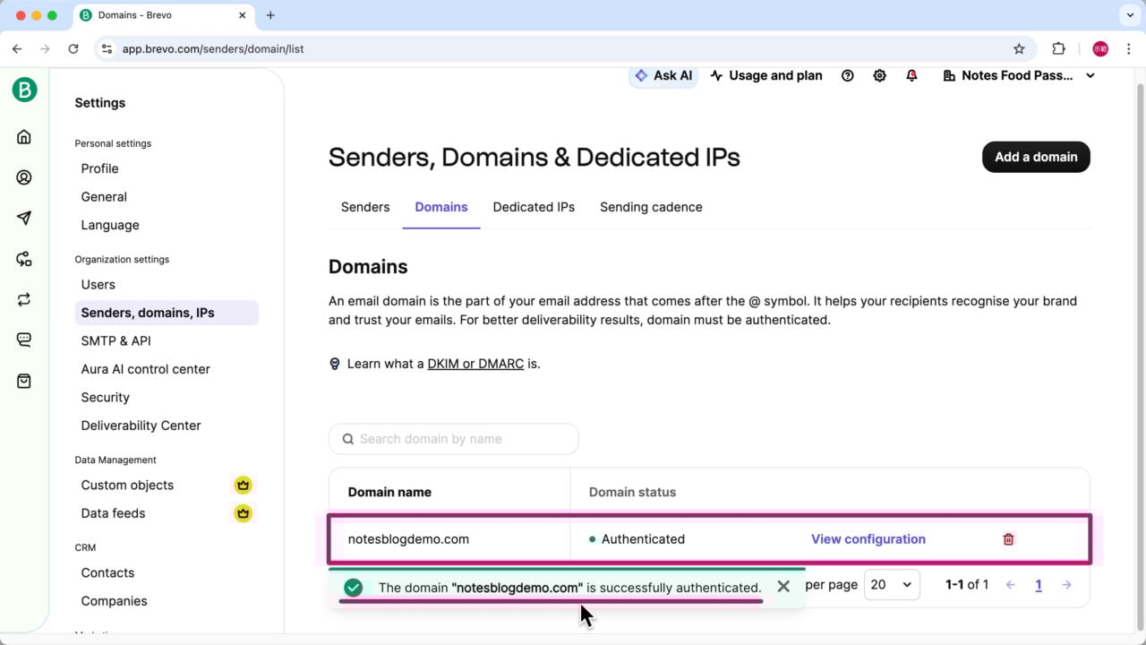Open the help question mark icon
This screenshot has width=1146, height=645.
pyautogui.click(x=848, y=76)
